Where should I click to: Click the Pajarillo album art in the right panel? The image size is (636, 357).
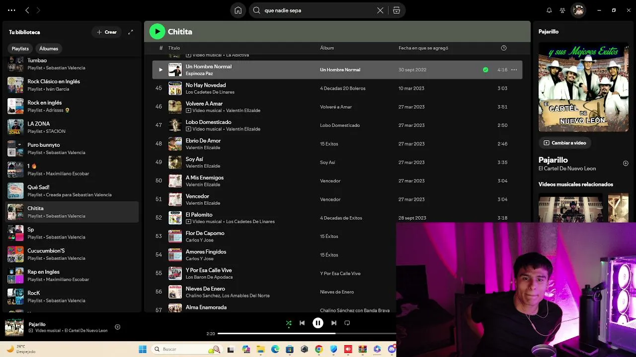coord(583,86)
